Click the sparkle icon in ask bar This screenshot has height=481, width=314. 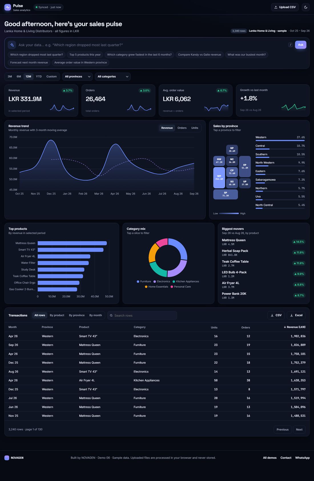12,45
